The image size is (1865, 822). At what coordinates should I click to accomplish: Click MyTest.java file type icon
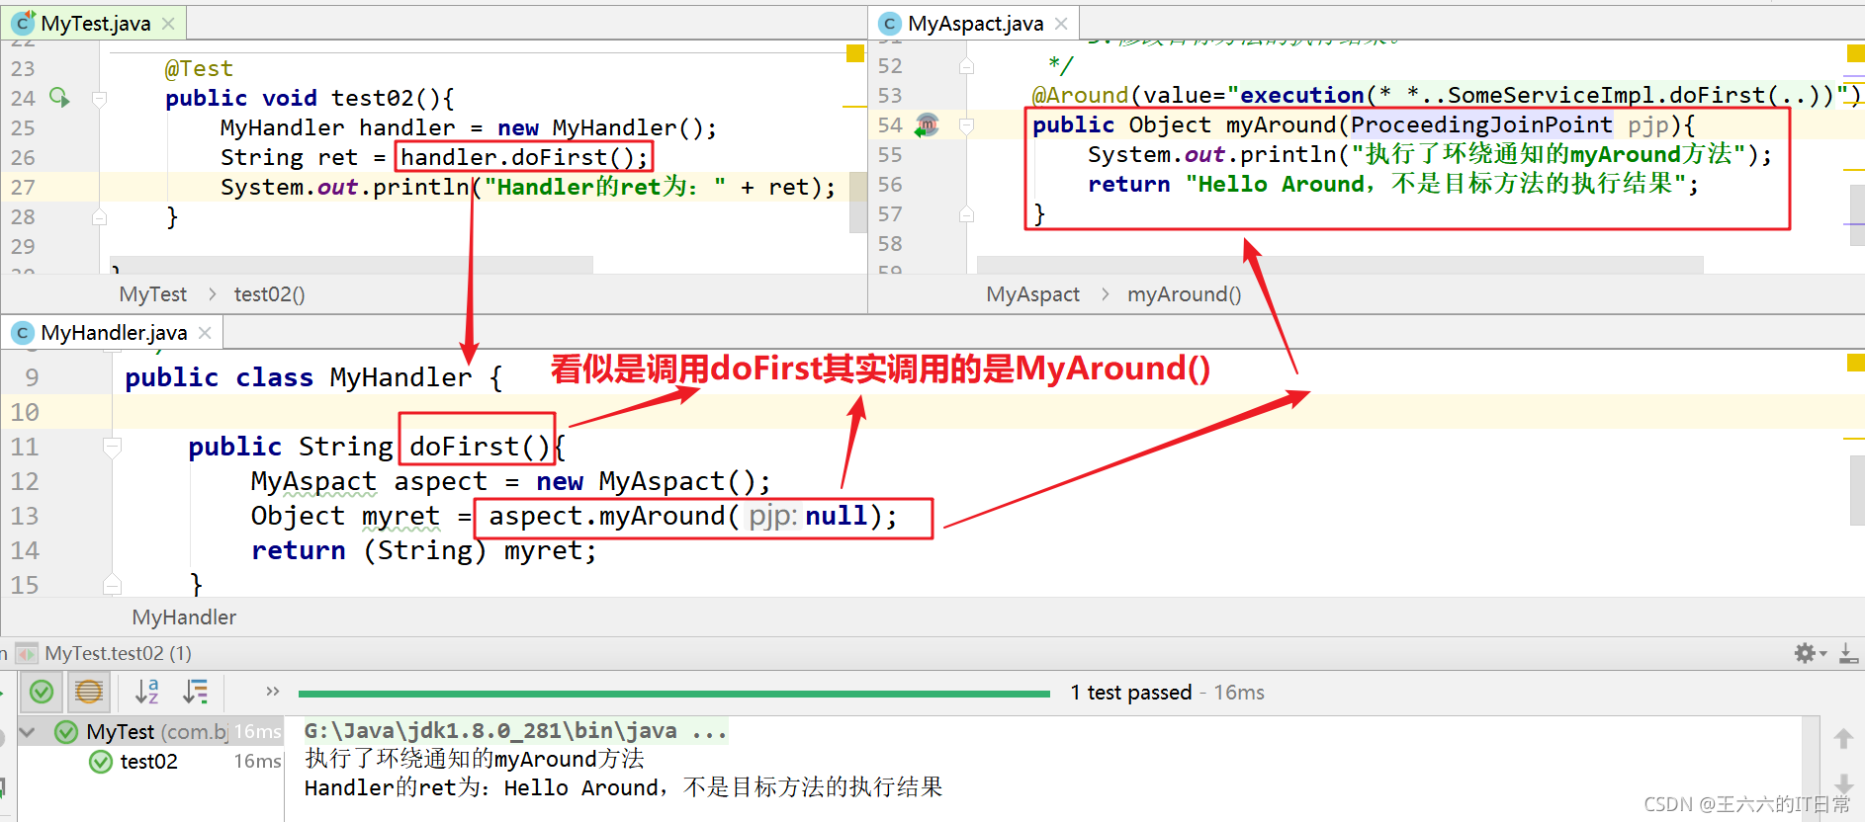[x=23, y=23]
